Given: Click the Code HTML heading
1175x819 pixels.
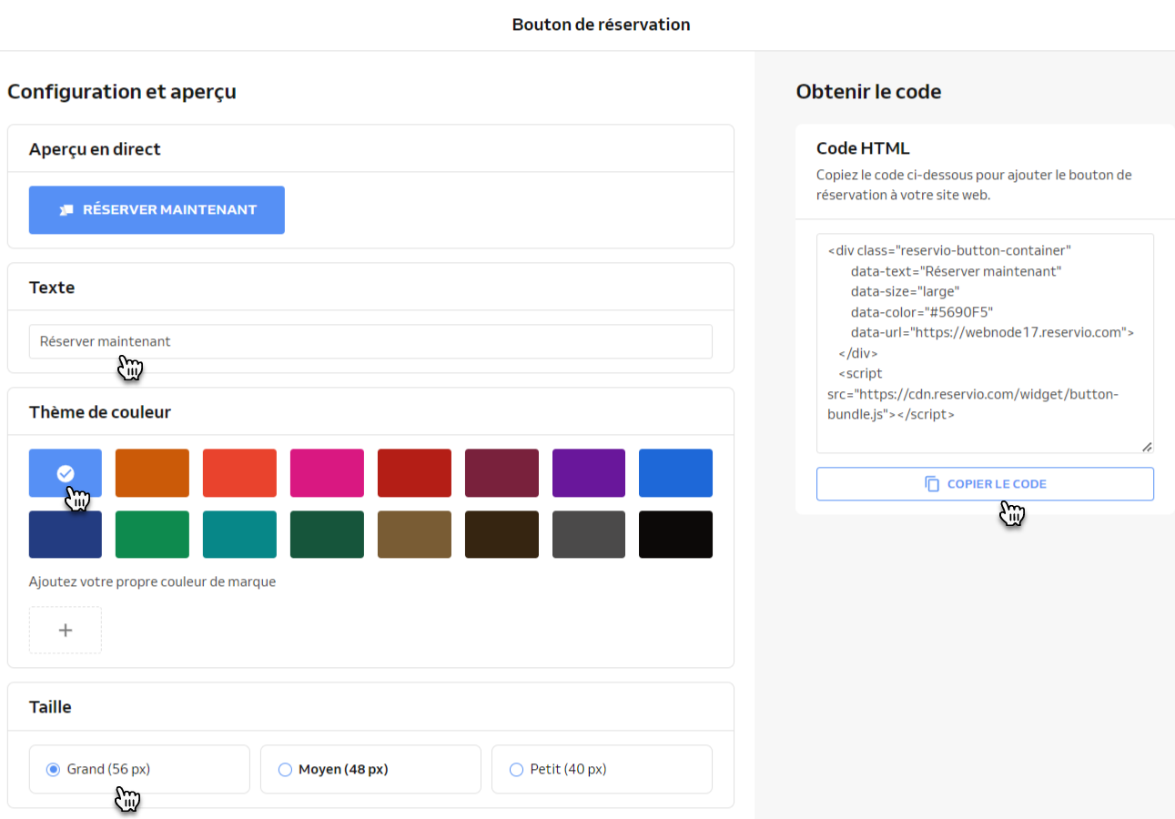Looking at the screenshot, I should pyautogui.click(x=863, y=148).
